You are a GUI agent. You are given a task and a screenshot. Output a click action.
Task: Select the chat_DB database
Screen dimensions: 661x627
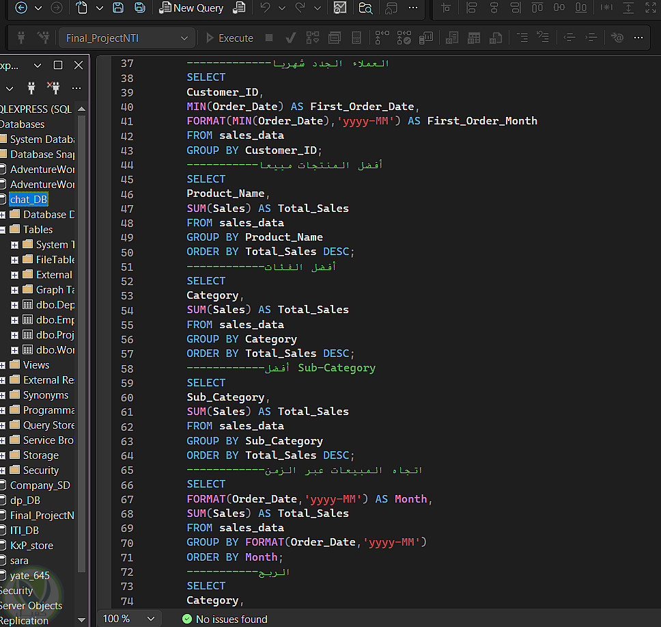coord(29,200)
